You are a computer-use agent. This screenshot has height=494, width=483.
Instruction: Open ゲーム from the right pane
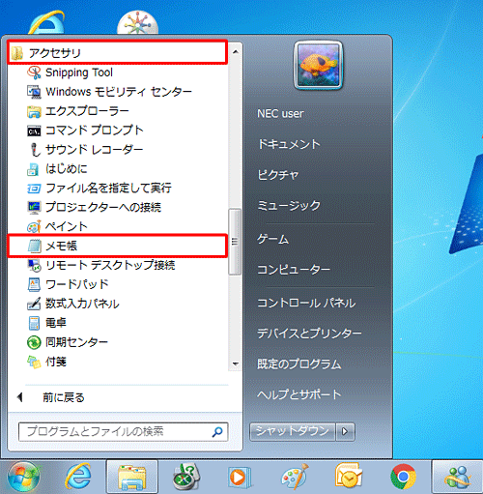coord(273,239)
